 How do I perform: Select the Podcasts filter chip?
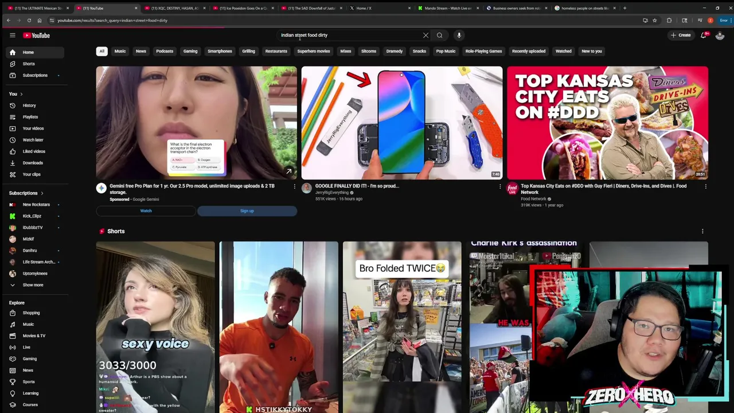[165, 51]
